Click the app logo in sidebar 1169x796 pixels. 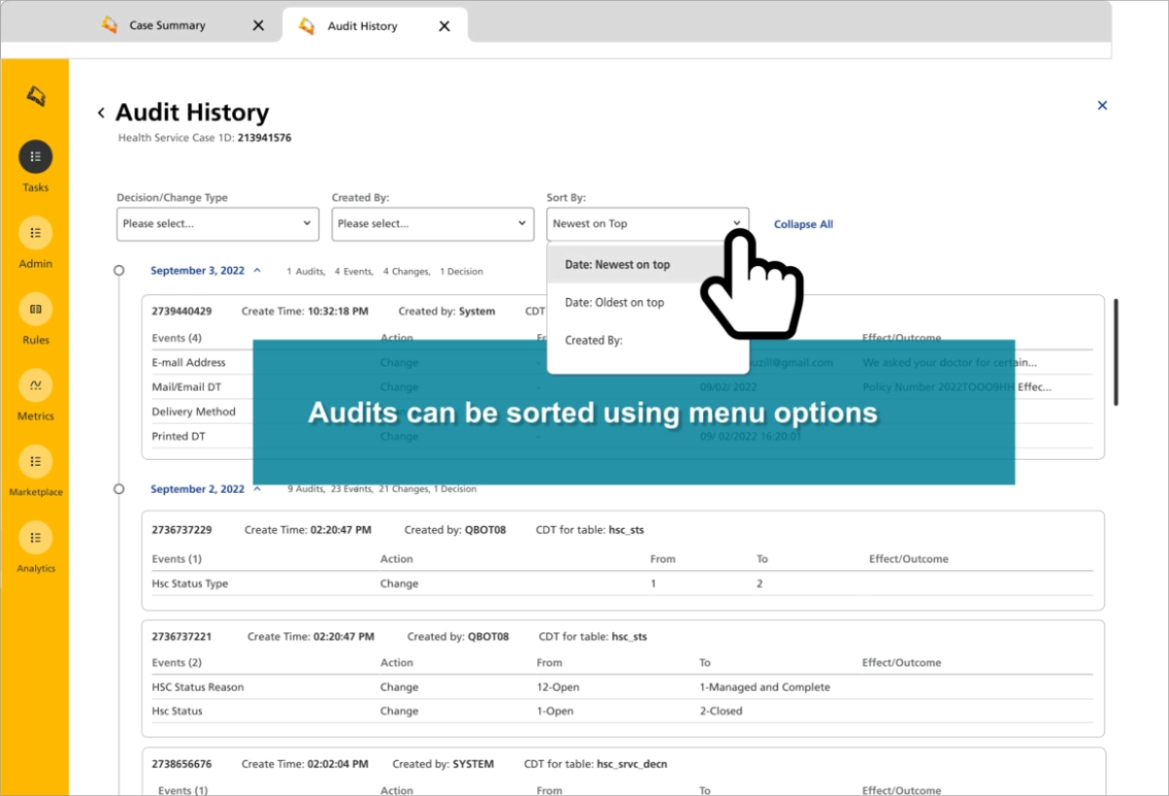36,95
